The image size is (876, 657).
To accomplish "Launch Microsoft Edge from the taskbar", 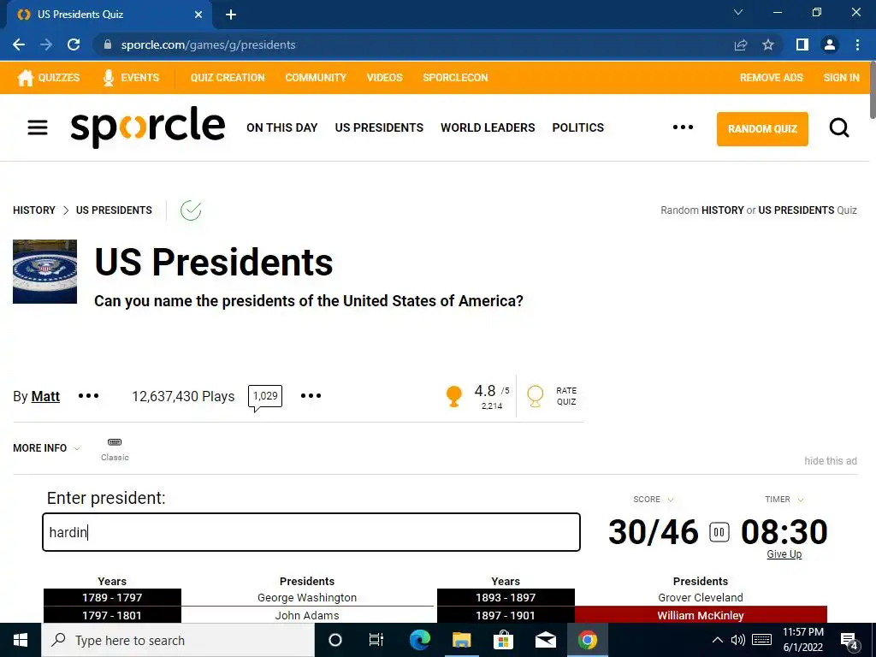I will (x=419, y=640).
